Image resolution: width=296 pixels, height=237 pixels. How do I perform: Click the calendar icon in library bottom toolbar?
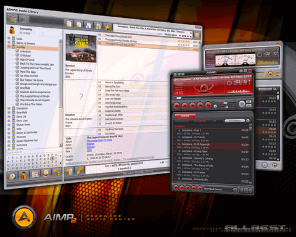pyautogui.click(x=35, y=175)
